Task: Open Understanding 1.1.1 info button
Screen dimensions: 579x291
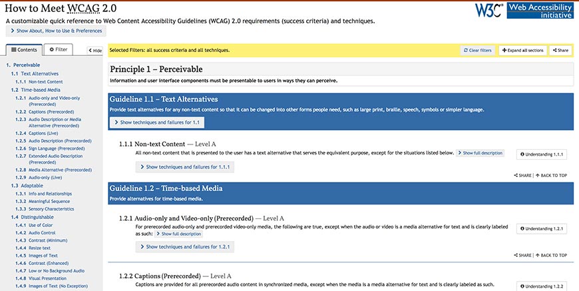Action: [543, 154]
